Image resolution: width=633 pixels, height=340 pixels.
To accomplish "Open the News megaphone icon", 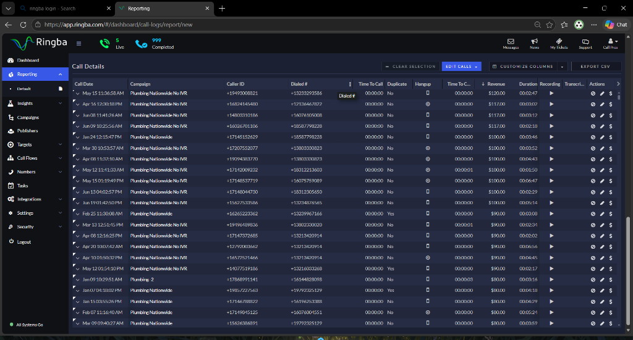I will (x=535, y=44).
